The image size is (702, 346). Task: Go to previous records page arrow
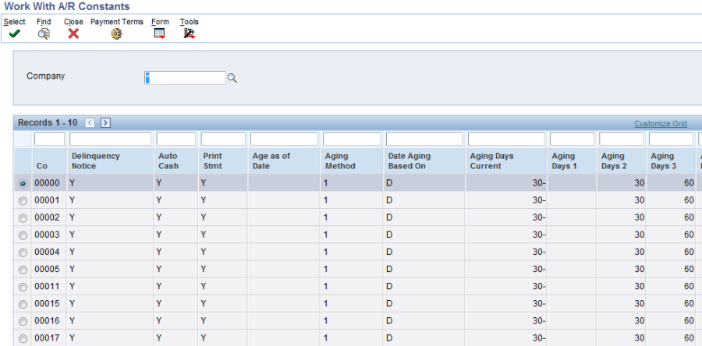[x=90, y=123]
